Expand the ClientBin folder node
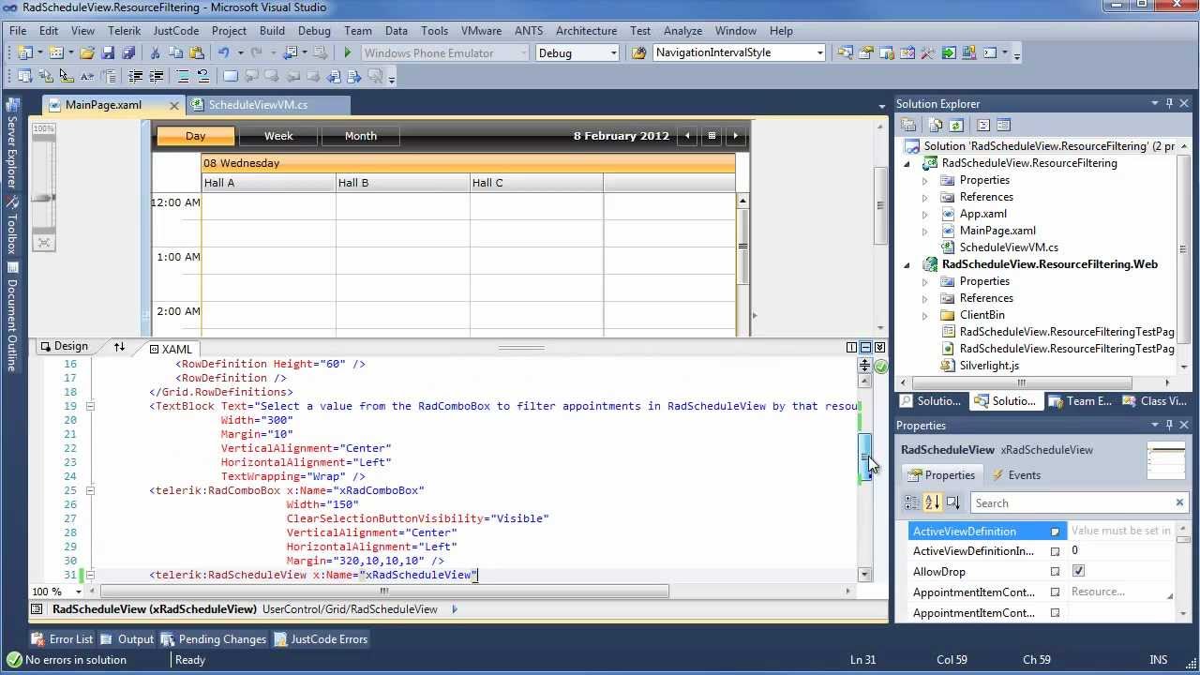Viewport: 1200px width, 675px height. (x=924, y=315)
